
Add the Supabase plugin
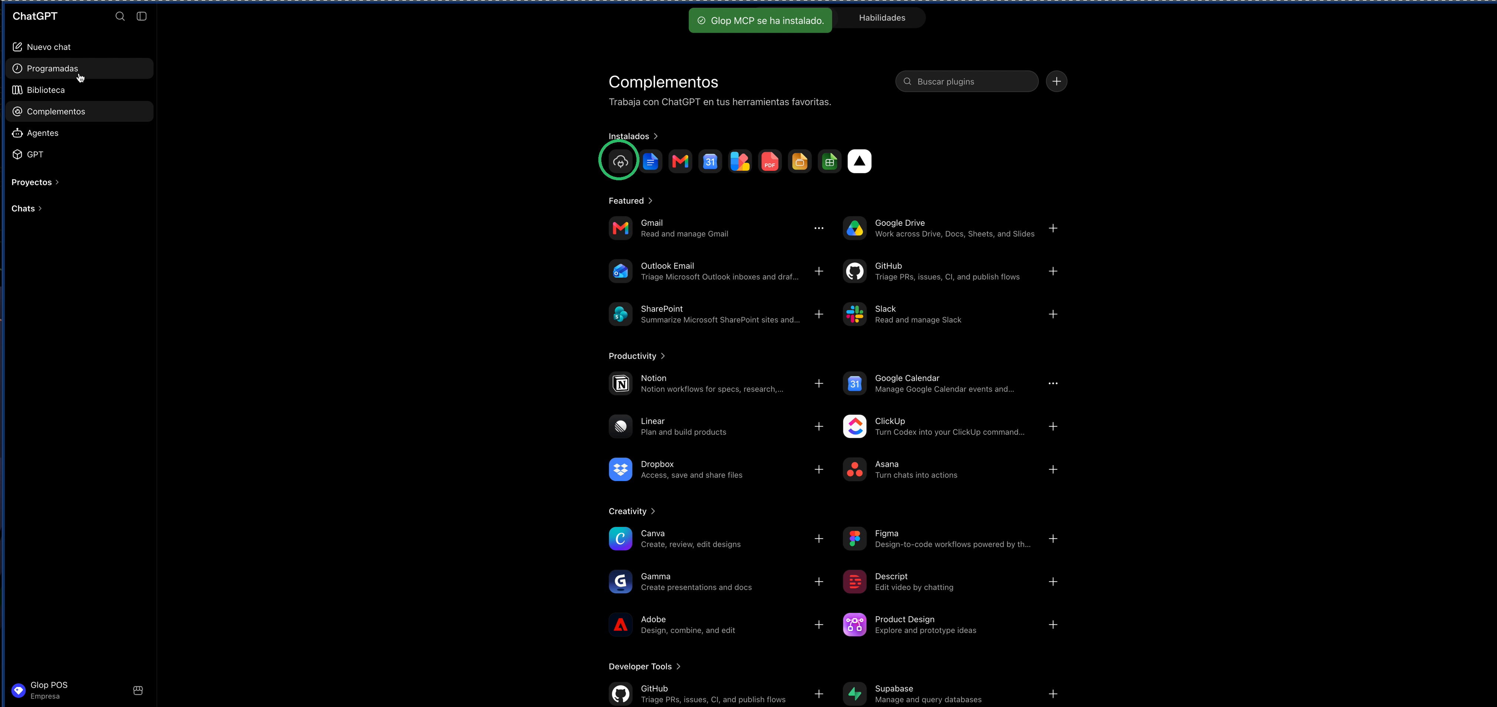[x=1052, y=694]
